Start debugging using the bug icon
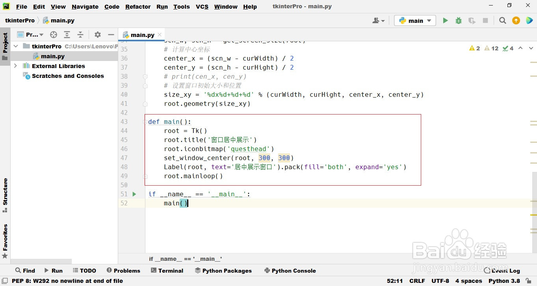The image size is (537, 286). [x=458, y=20]
